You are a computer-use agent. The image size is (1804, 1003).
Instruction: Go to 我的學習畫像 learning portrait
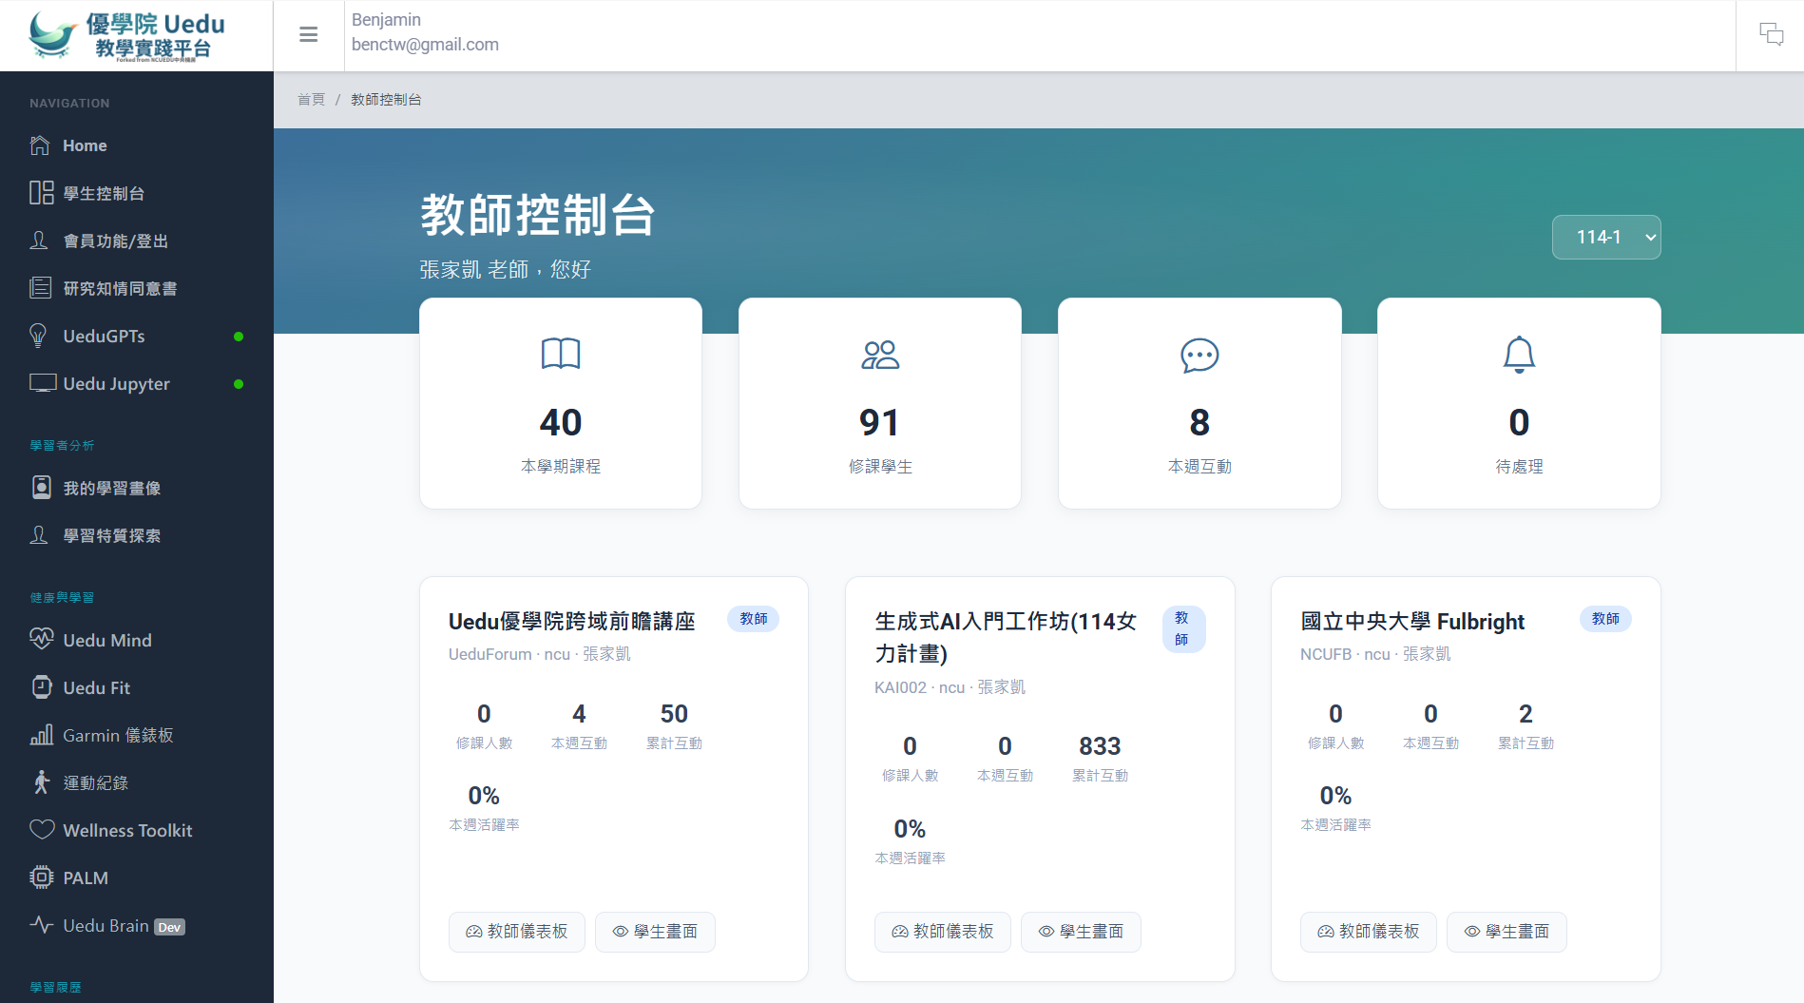pyautogui.click(x=113, y=488)
